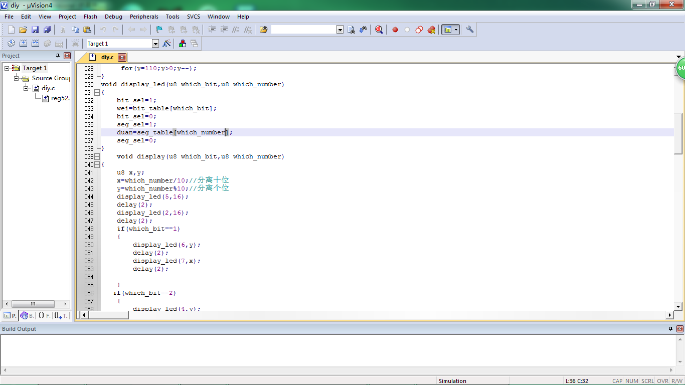
Task: Click the Project panel horizontal scrollbar thumb
Action: pos(33,304)
